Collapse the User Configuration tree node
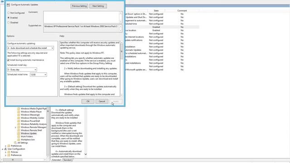The image size is (290, 163). pos(3,149)
